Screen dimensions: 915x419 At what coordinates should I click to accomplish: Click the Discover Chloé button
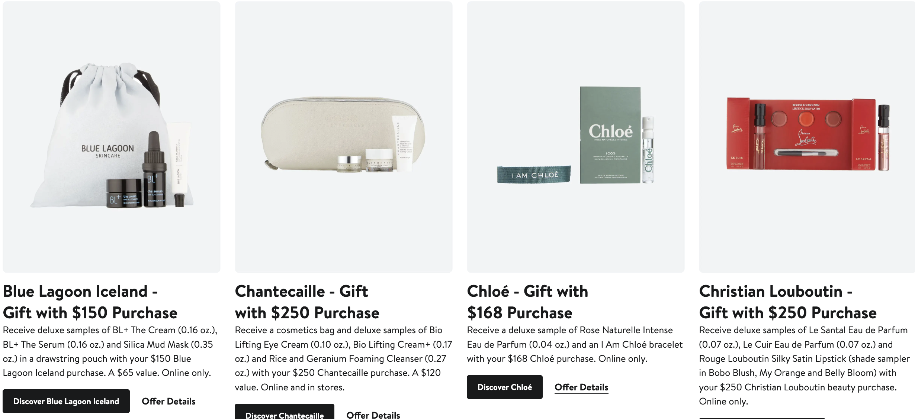tap(504, 387)
